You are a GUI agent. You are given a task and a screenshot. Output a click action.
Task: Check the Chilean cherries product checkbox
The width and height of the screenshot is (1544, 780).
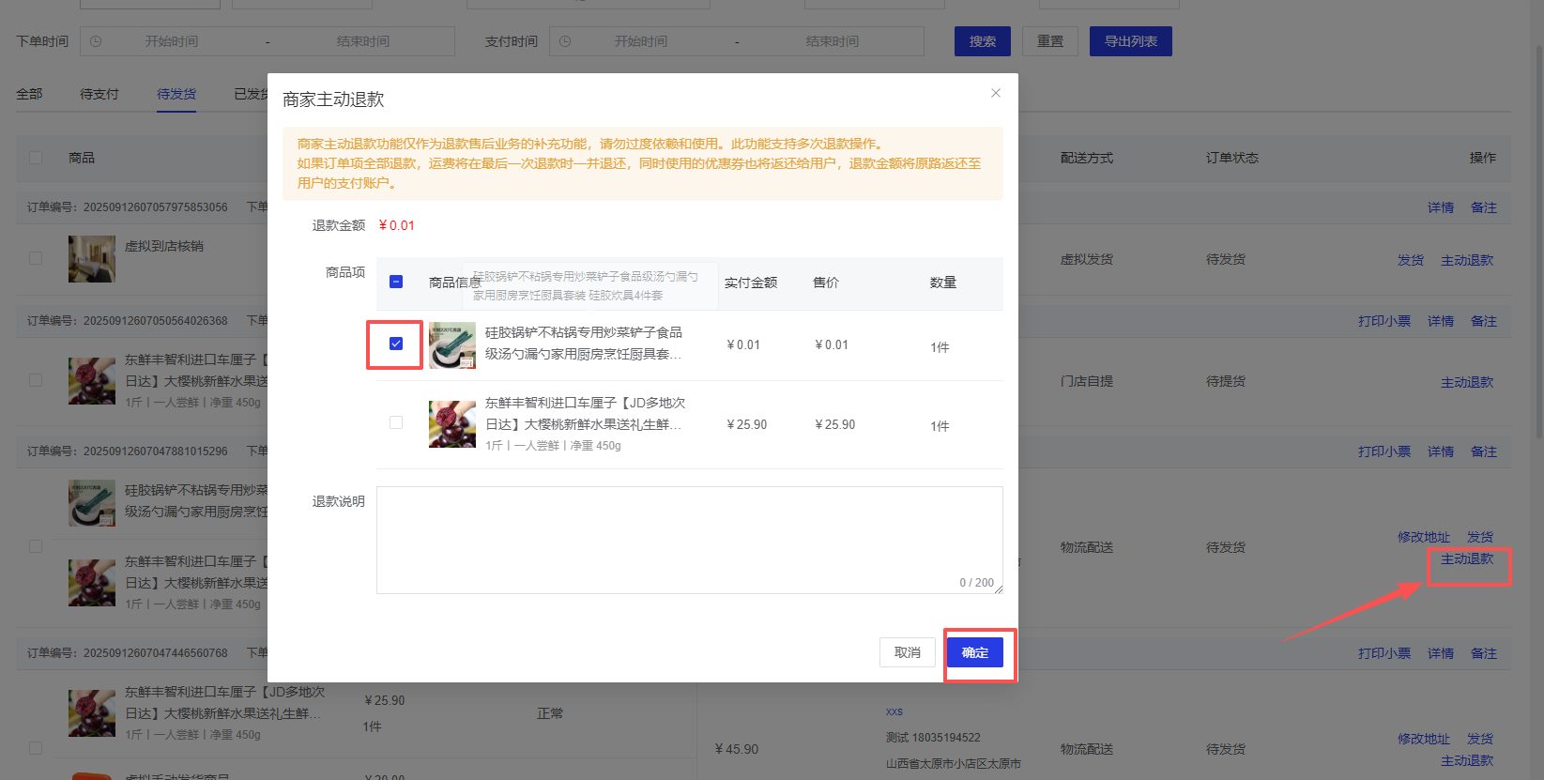pyautogui.click(x=396, y=422)
